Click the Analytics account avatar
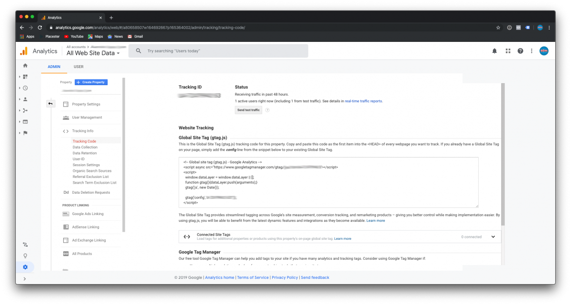The height and width of the screenshot is (305, 571). pyautogui.click(x=544, y=51)
